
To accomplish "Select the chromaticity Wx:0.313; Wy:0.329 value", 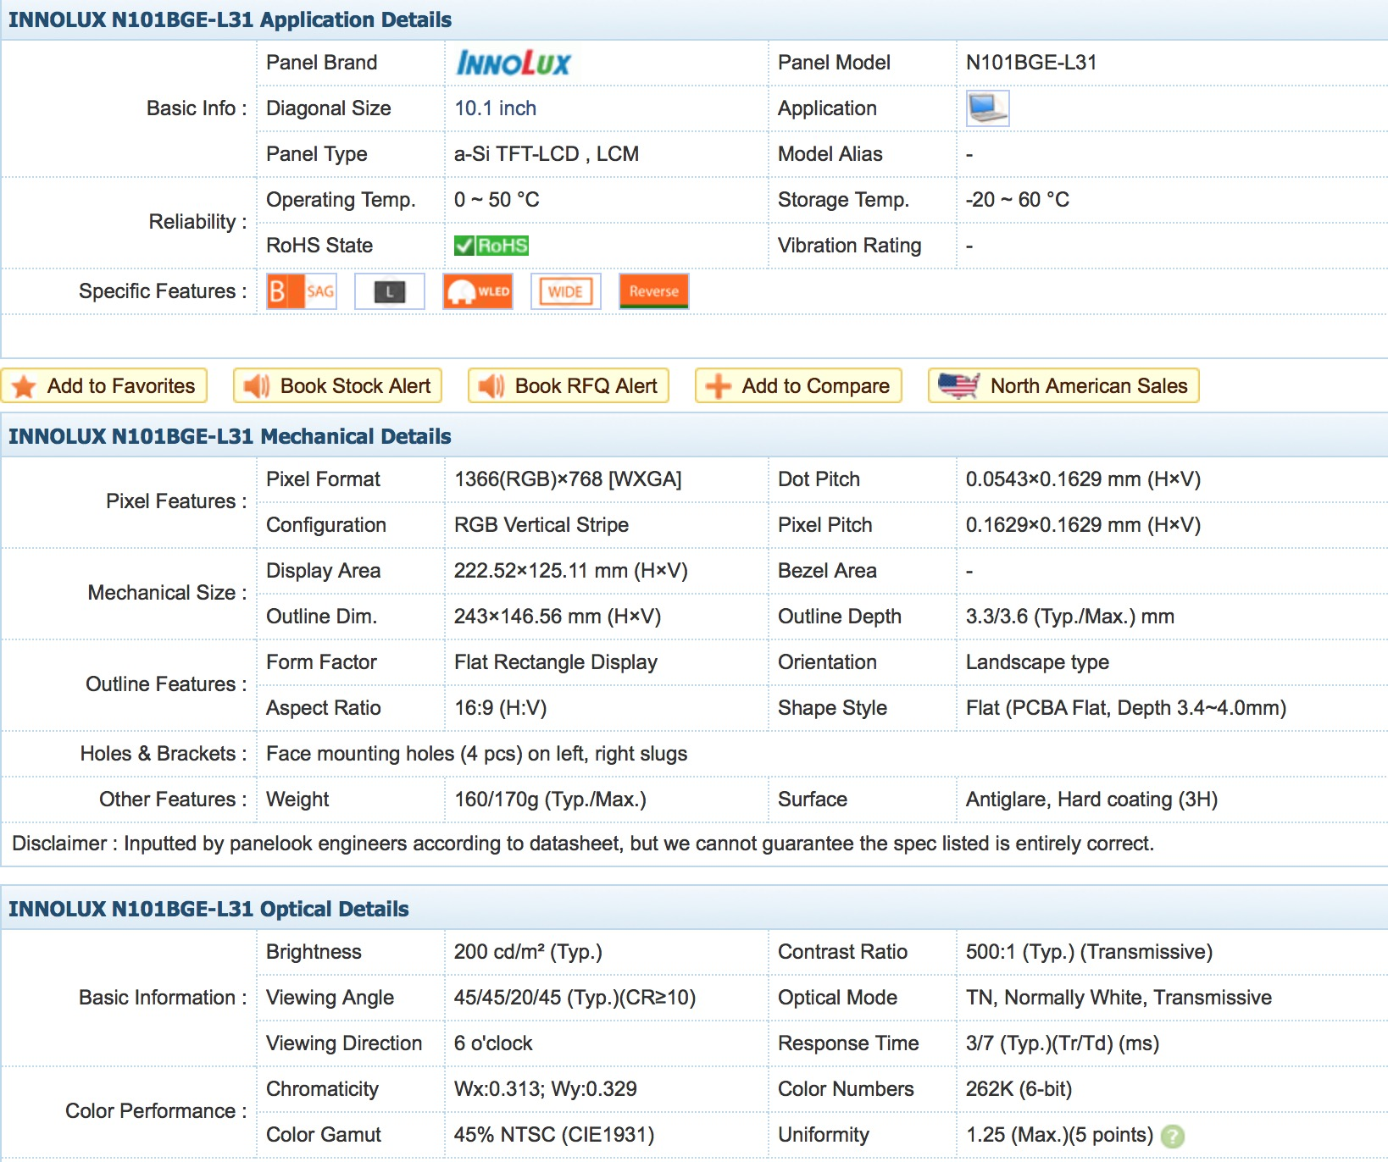I will coord(546,1089).
